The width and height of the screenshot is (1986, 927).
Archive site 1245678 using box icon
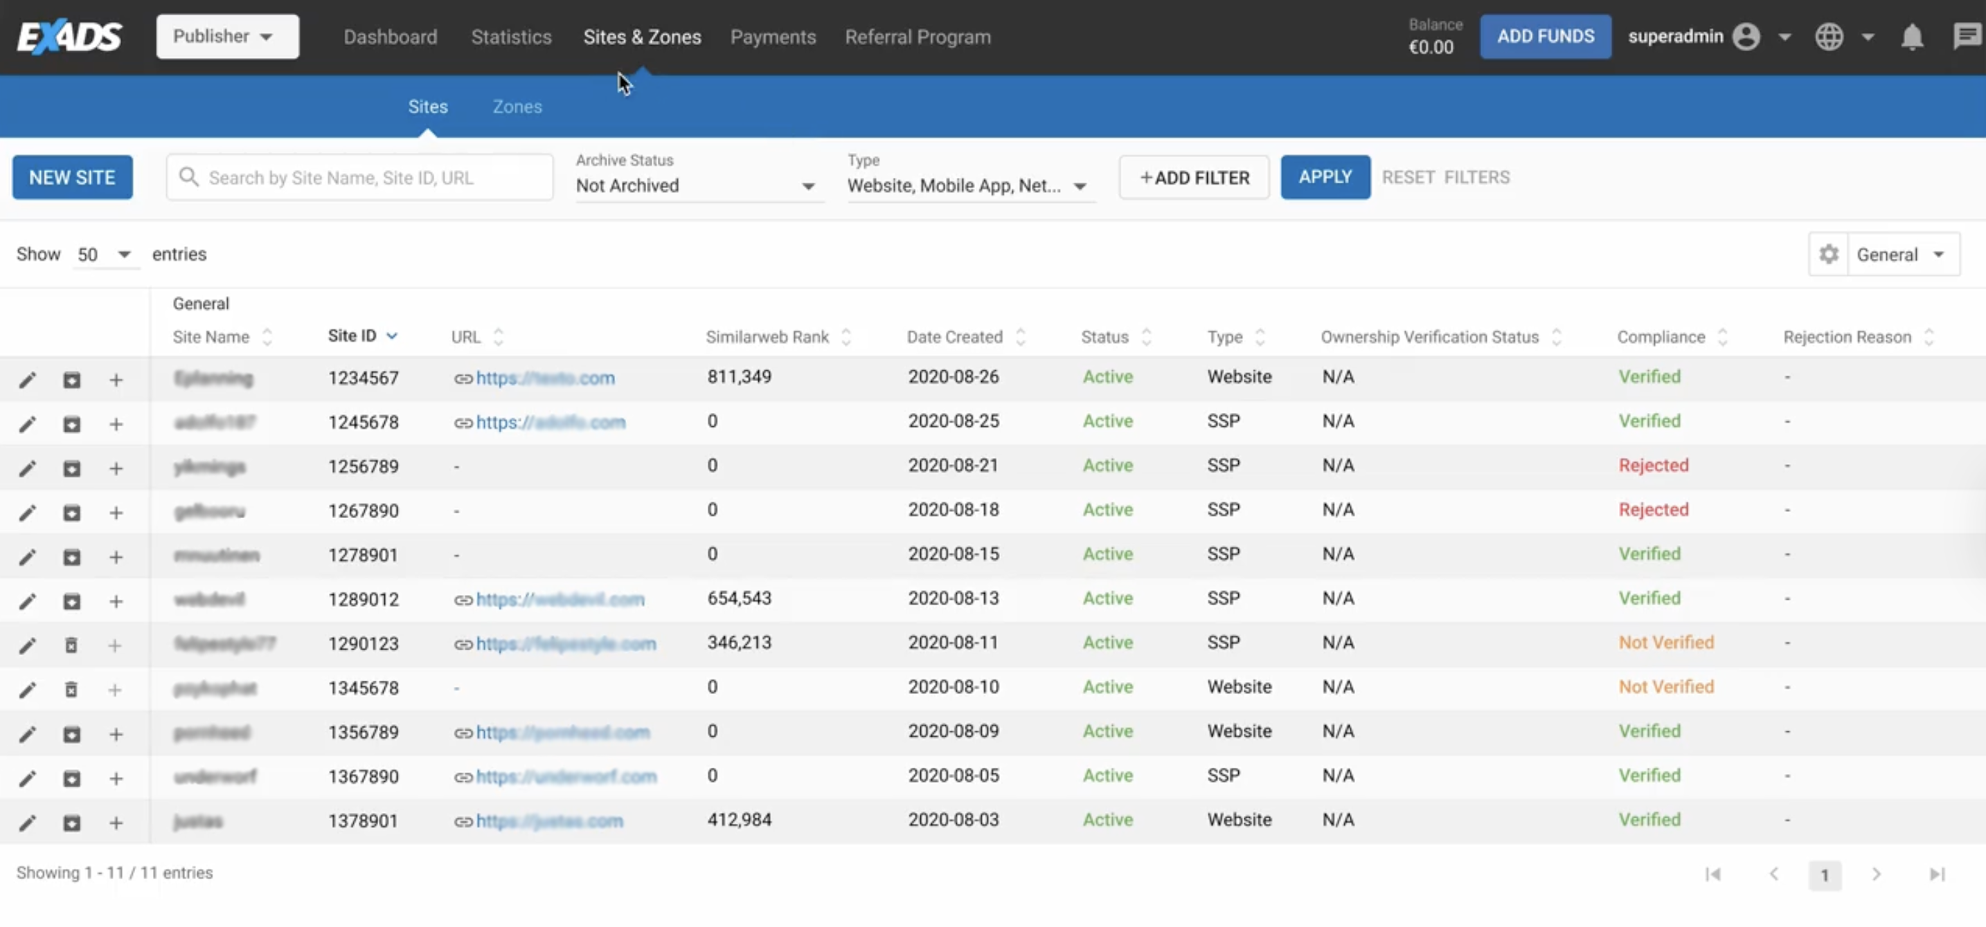pyautogui.click(x=72, y=424)
